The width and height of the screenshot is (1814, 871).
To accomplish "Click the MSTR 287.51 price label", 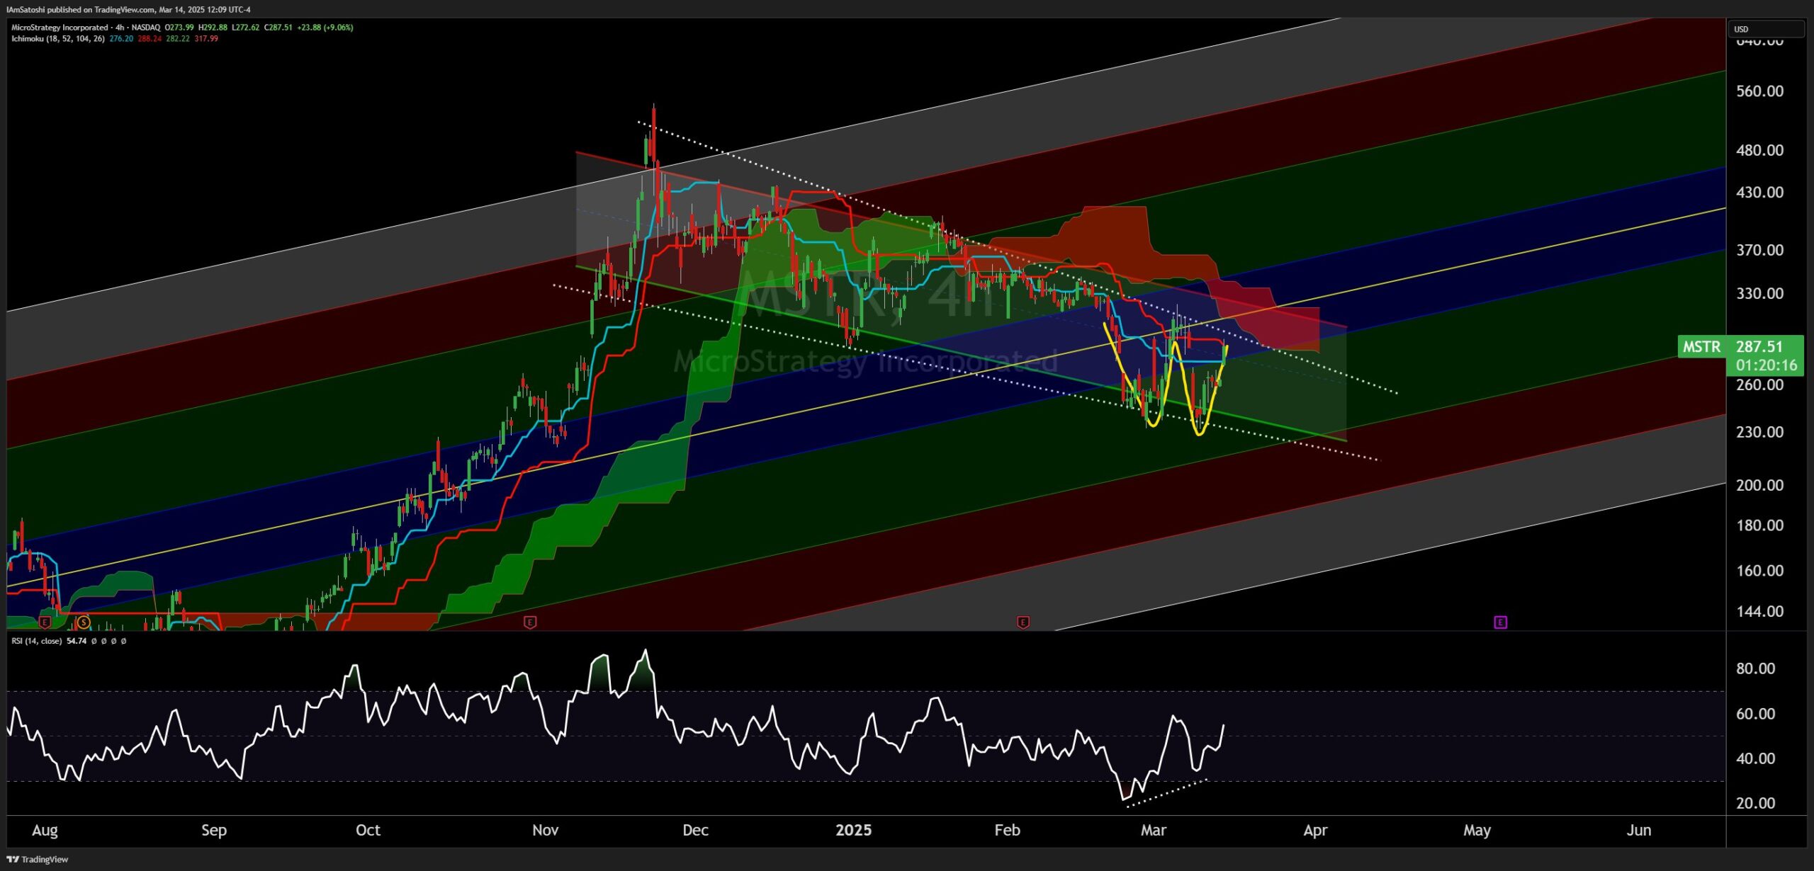I will point(1742,346).
